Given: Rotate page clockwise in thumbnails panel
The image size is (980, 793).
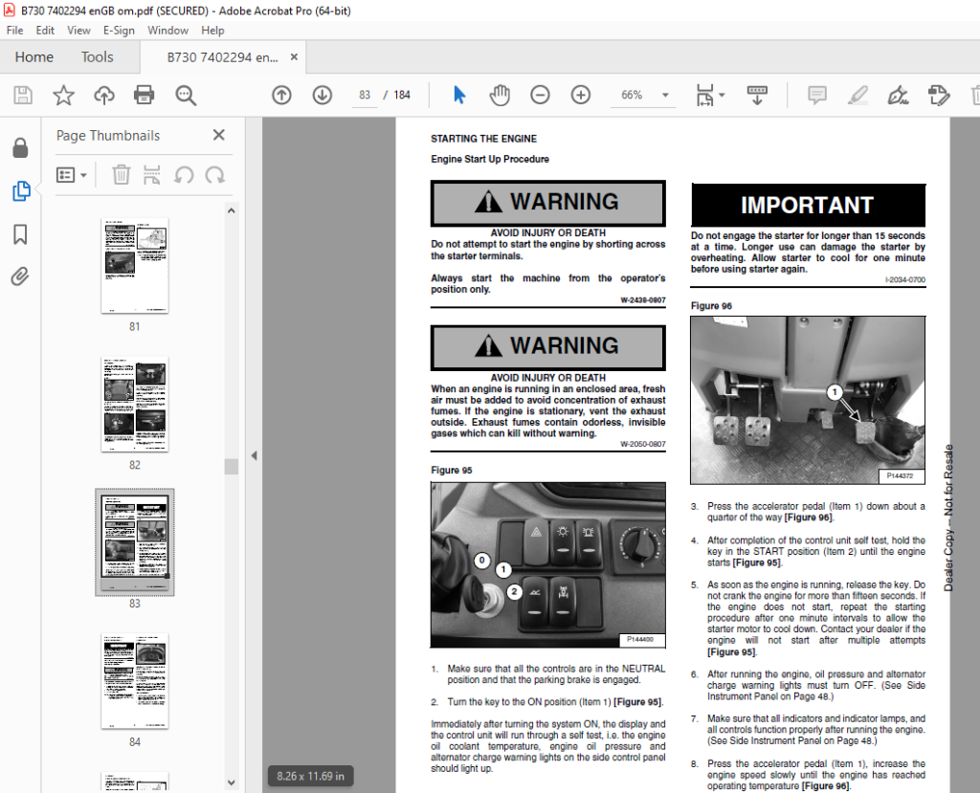Looking at the screenshot, I should (x=215, y=175).
